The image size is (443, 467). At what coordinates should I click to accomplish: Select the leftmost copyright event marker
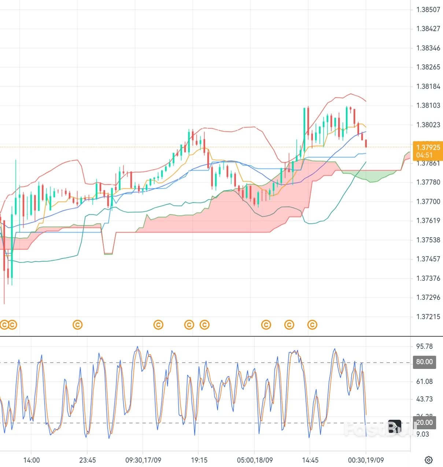click(x=5, y=324)
